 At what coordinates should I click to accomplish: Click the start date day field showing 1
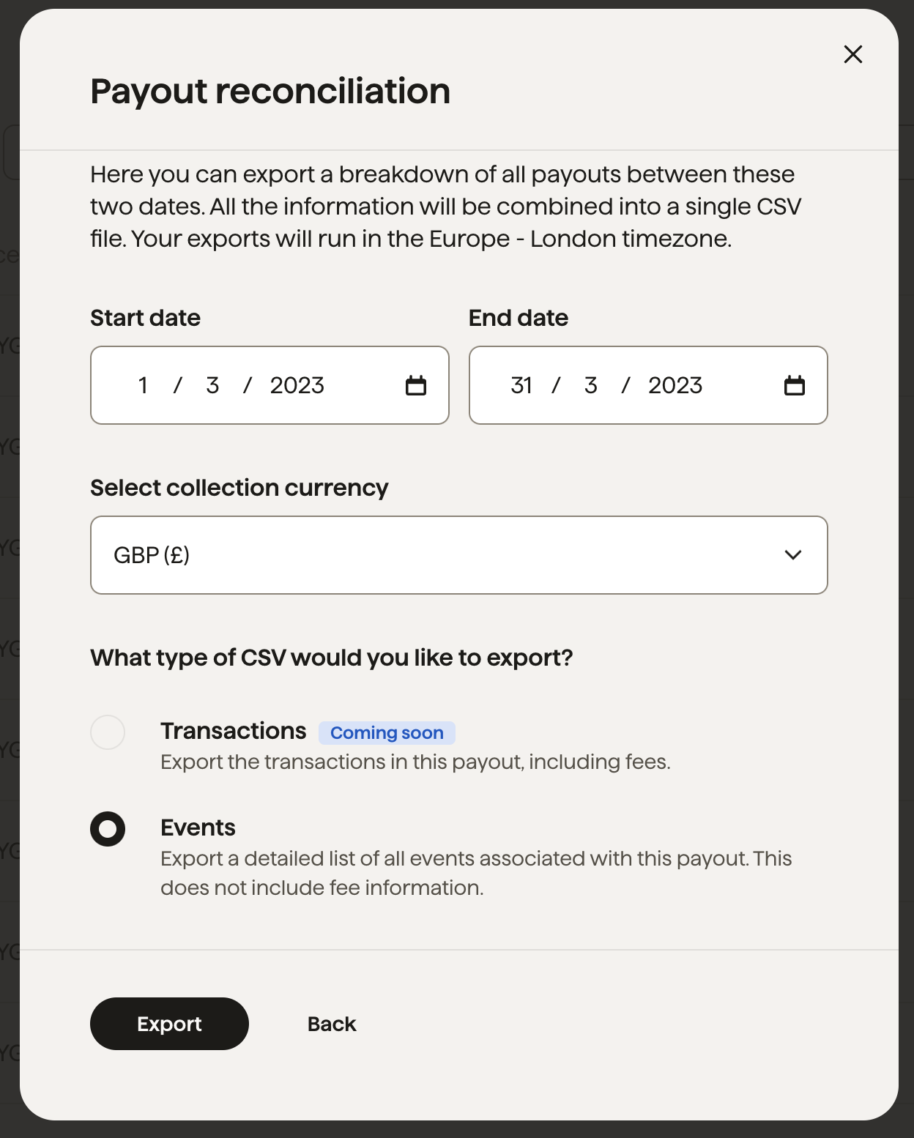(144, 384)
